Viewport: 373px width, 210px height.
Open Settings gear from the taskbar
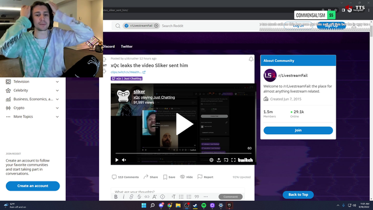221,205
